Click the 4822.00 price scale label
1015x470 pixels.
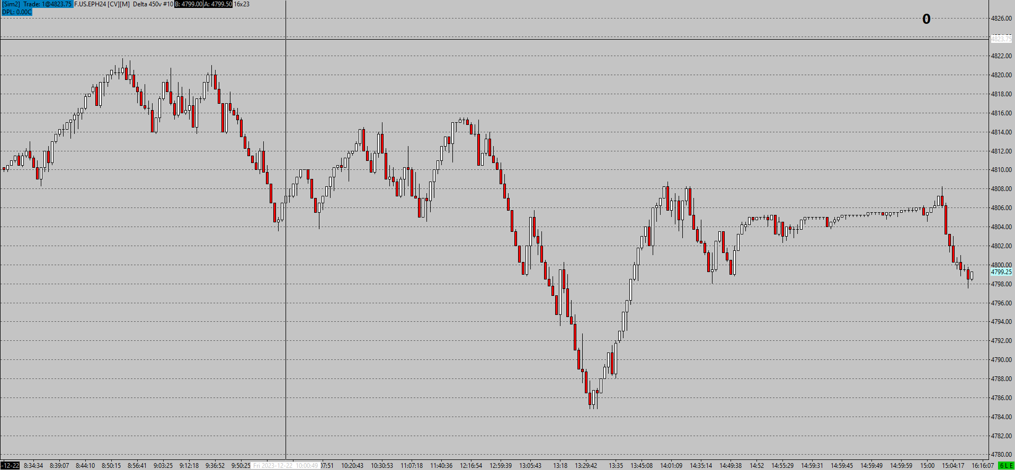(x=1001, y=56)
